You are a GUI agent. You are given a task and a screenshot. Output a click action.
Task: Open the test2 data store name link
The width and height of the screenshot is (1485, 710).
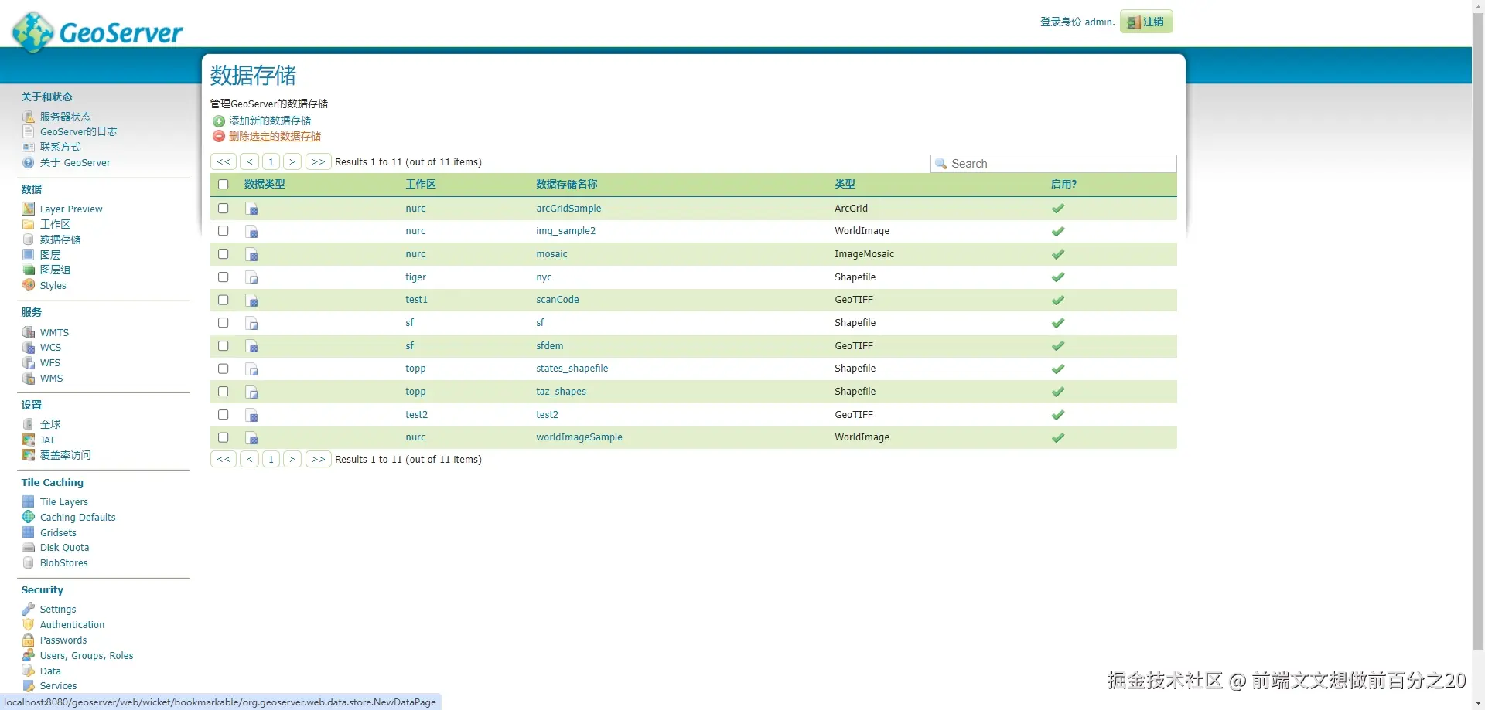(x=547, y=415)
